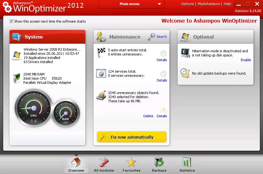Click 'No old update backups were found.' text
The image size is (263, 174).
219,73
